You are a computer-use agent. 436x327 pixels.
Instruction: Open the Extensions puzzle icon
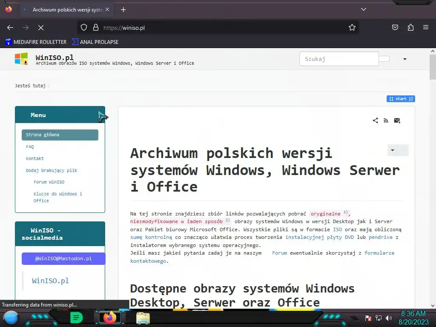410,28
